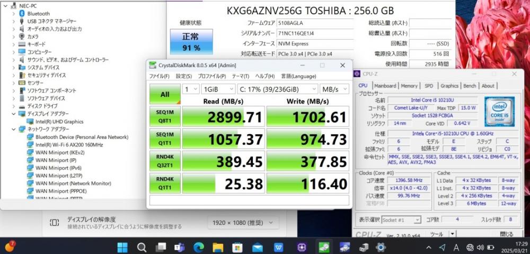Open the test size dropdown showing 1GiB

pyautogui.click(x=218, y=89)
